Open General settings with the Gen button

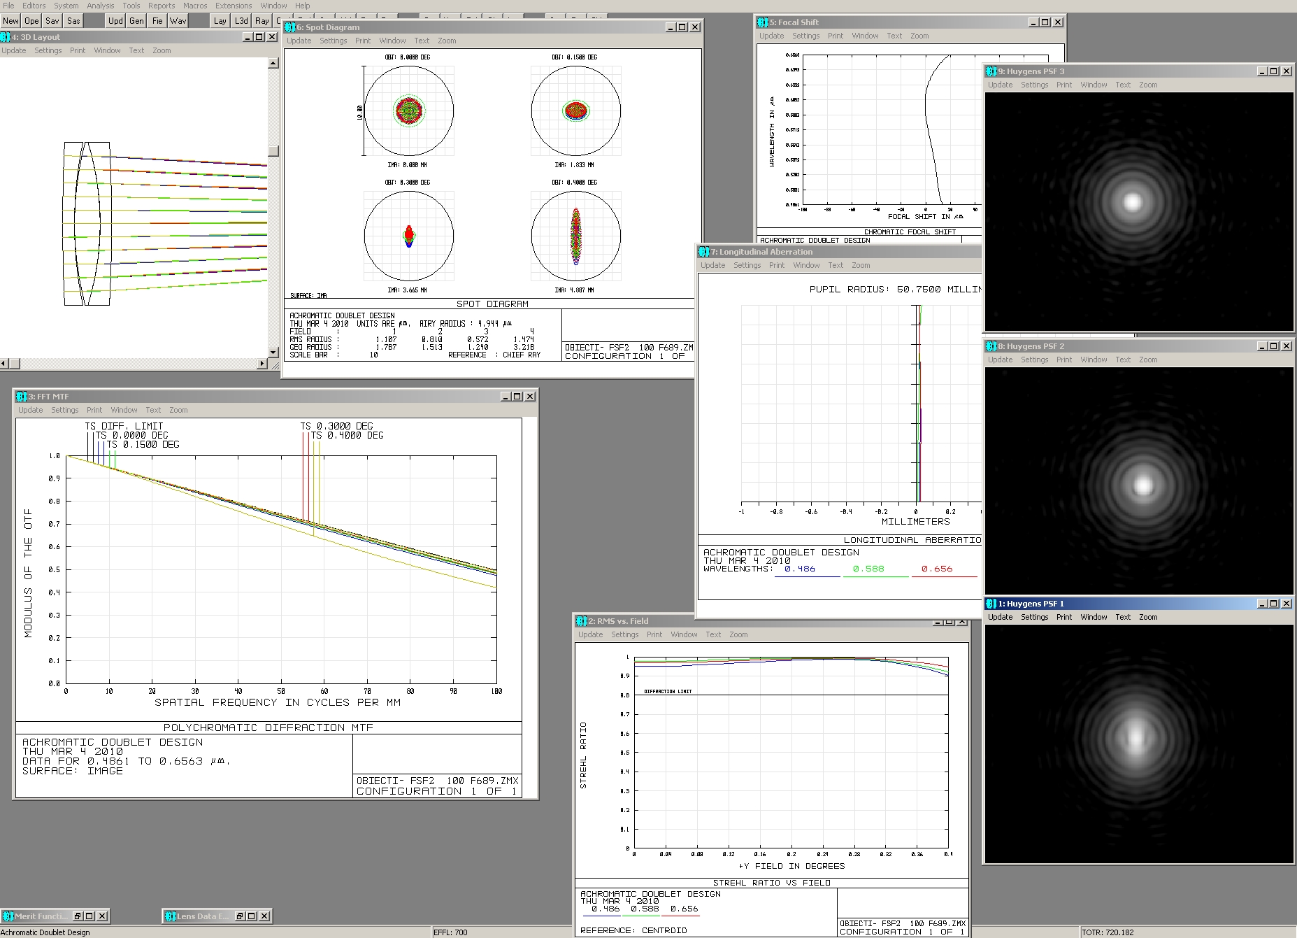pos(136,20)
